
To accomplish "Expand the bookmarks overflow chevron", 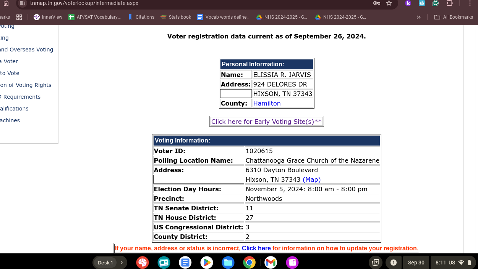I will 419,17.
